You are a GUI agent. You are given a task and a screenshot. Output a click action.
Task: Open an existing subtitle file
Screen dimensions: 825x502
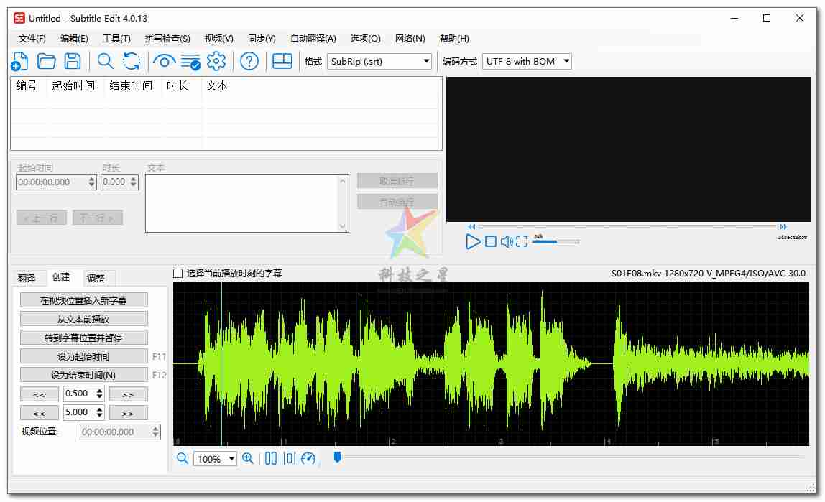pos(46,61)
